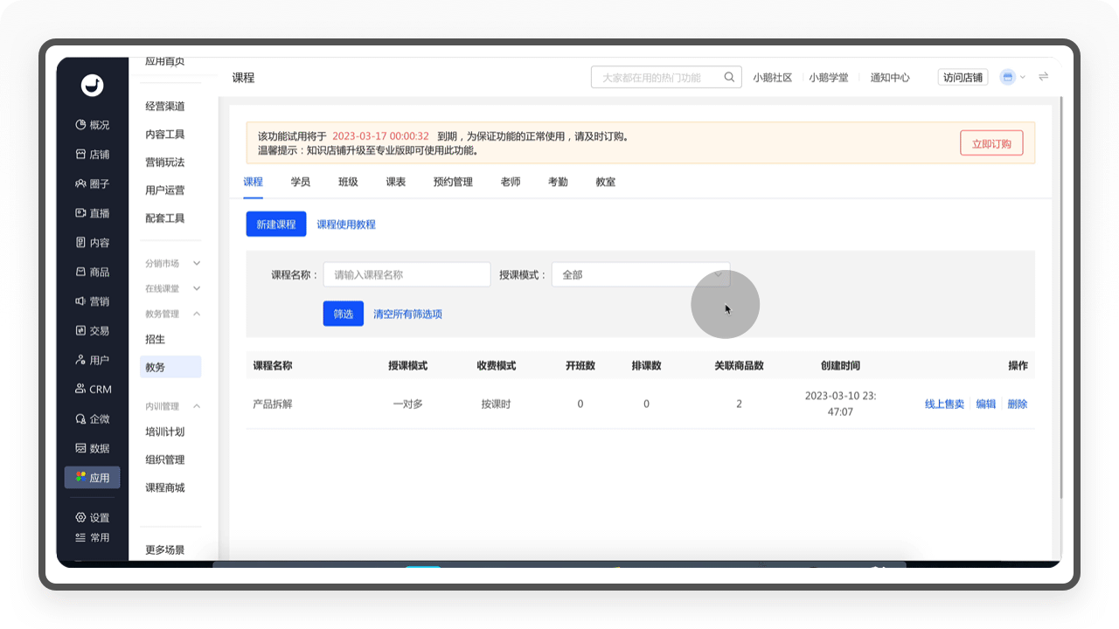Focus the top search box
1119x629 pixels.
[x=666, y=78]
